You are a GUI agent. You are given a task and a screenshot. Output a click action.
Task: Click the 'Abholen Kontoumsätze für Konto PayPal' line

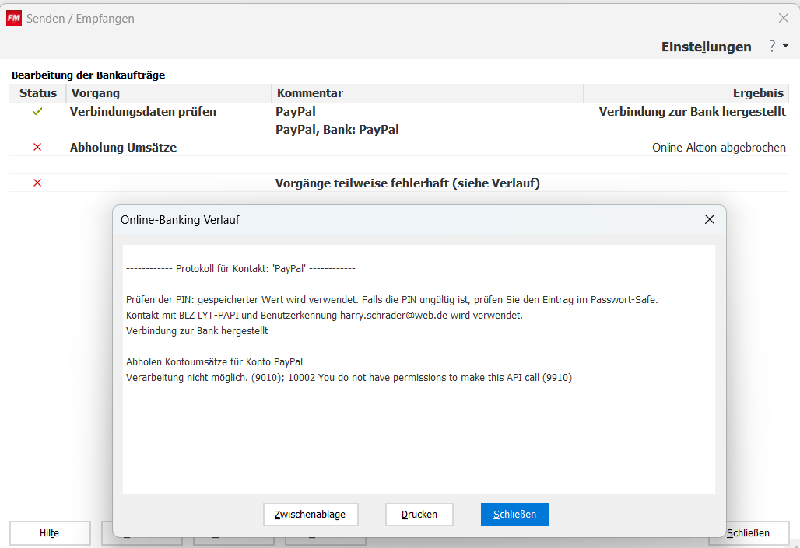tap(214, 362)
